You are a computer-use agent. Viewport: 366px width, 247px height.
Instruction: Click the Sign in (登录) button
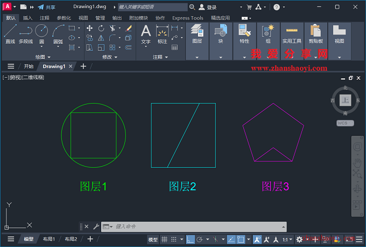(208, 7)
